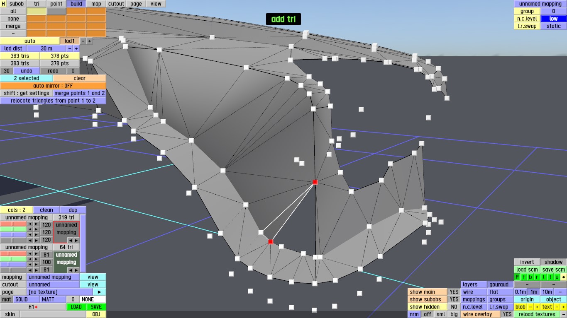Select the yellow layer cell in the all row
The image size is (567, 318).
37,11
